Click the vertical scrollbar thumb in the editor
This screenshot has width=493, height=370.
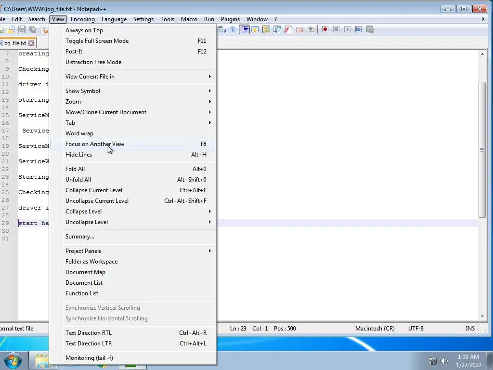482,150
